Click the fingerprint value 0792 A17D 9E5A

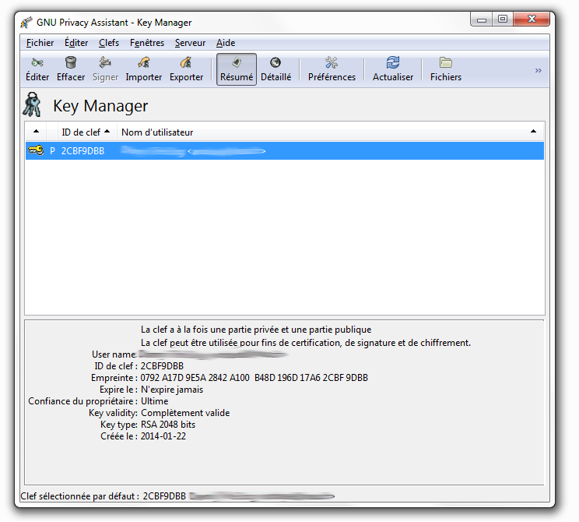point(254,378)
